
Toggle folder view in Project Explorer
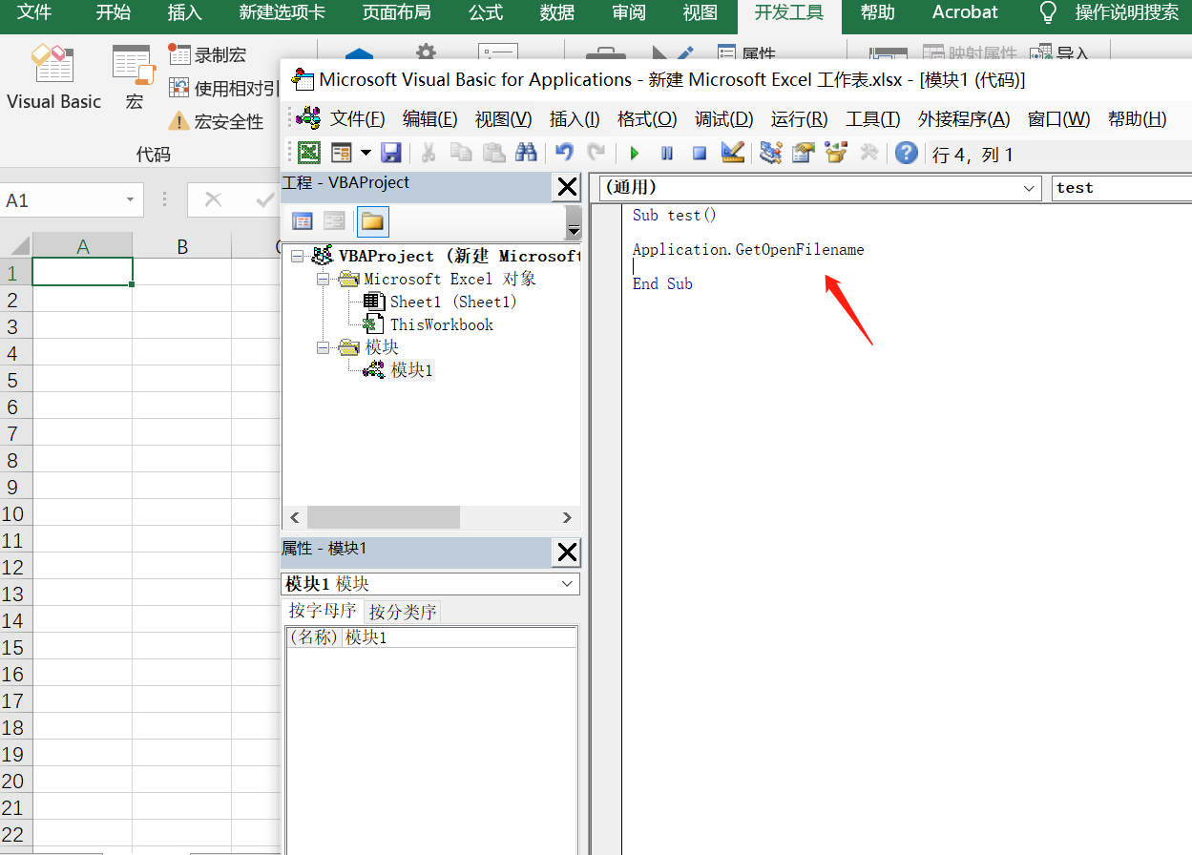[372, 220]
